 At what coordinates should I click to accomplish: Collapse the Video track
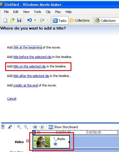point(28,141)
